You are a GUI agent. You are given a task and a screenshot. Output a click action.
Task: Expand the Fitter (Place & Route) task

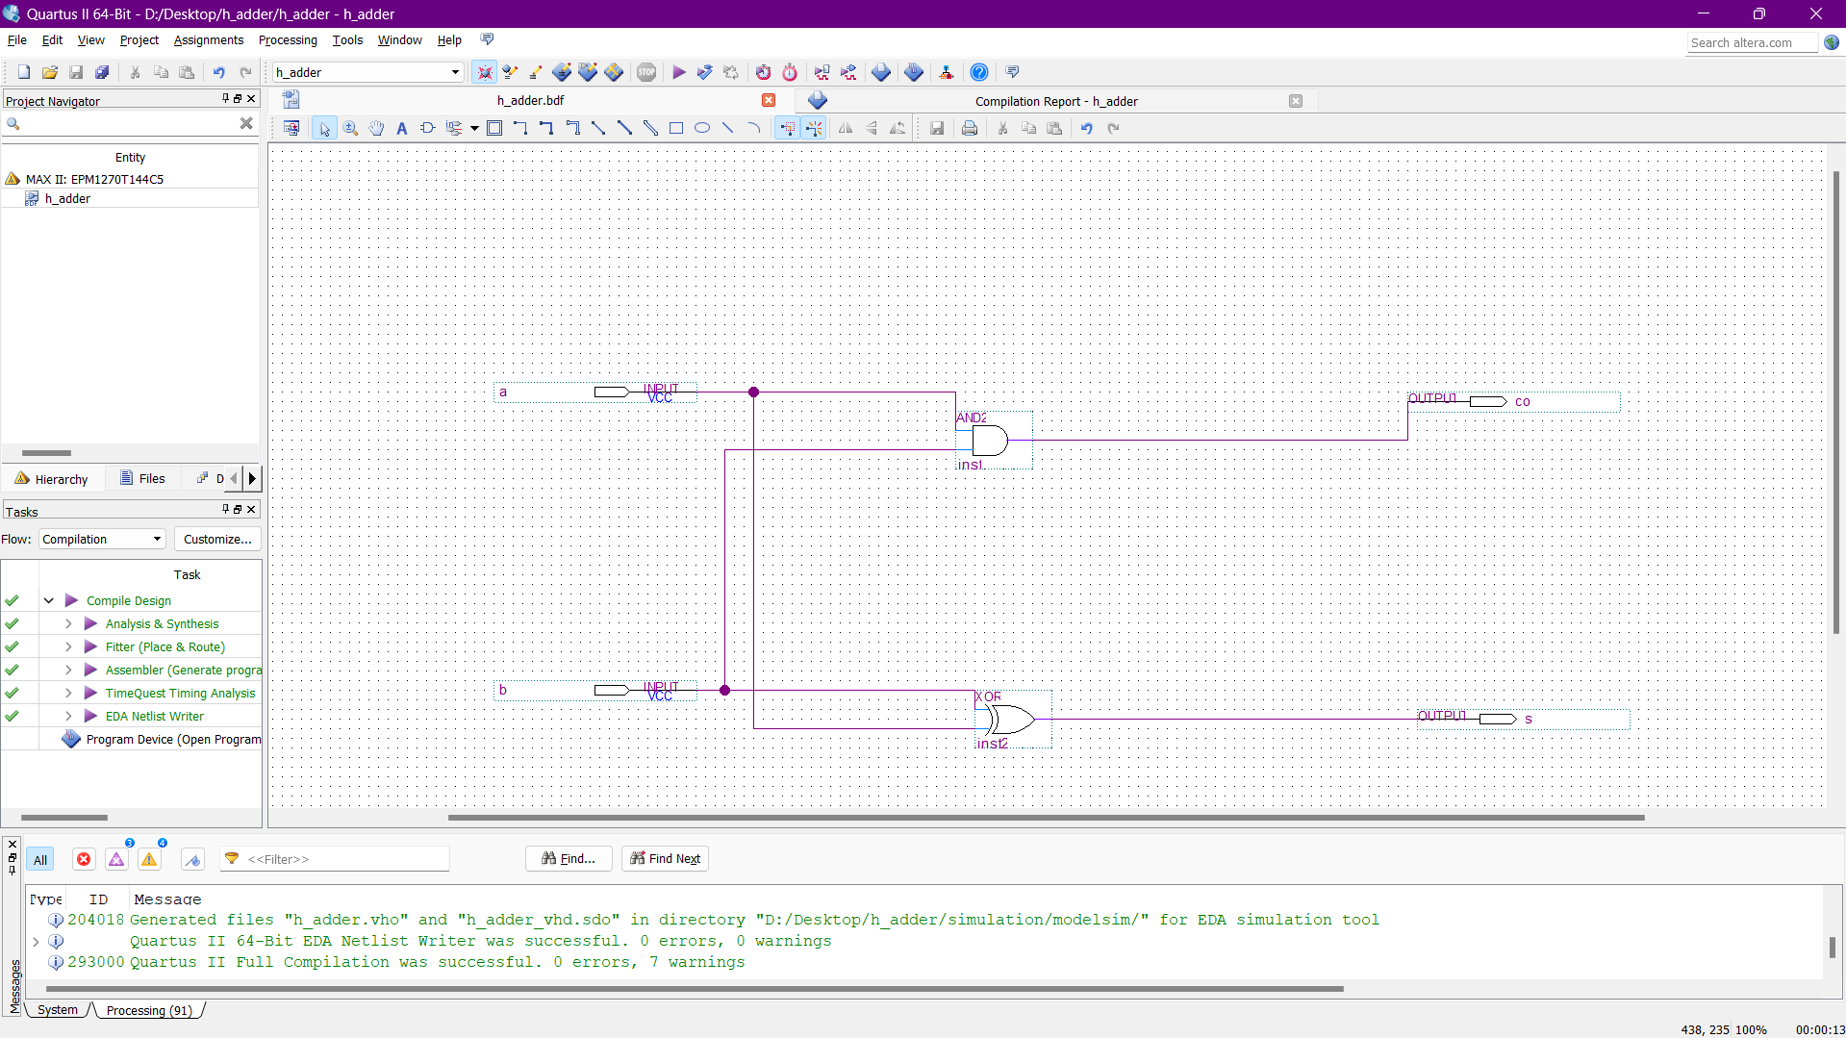coord(68,646)
